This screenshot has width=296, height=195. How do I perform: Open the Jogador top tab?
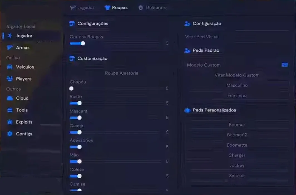[82, 8]
